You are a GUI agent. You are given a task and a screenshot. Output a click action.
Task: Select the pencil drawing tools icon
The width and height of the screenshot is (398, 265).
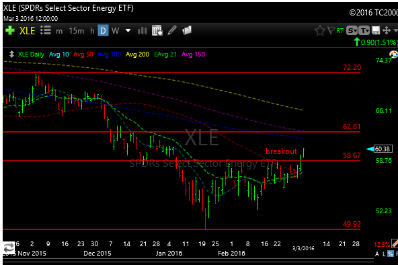click(x=172, y=30)
